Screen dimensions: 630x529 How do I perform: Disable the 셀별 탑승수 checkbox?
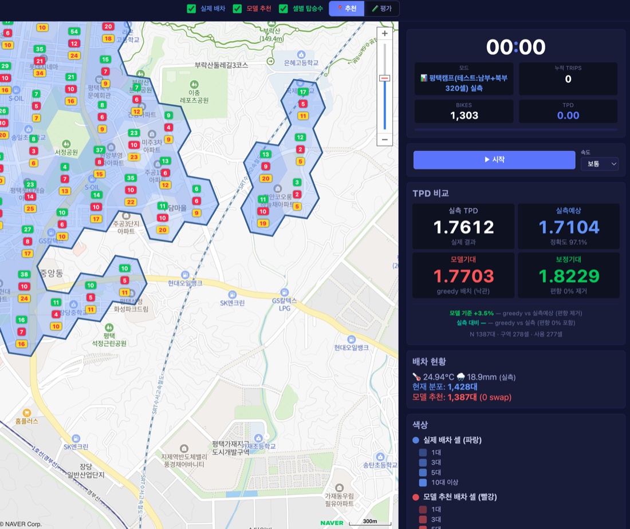pos(283,9)
